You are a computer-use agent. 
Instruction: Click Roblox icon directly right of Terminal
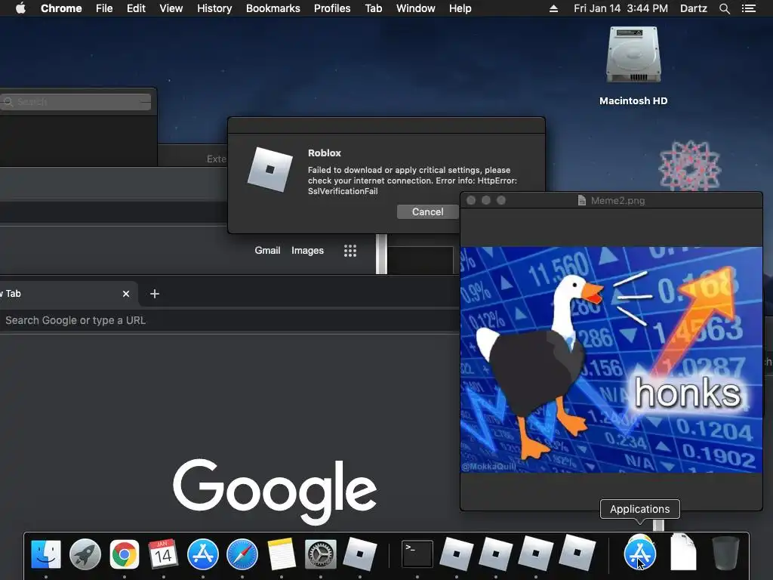(x=457, y=554)
